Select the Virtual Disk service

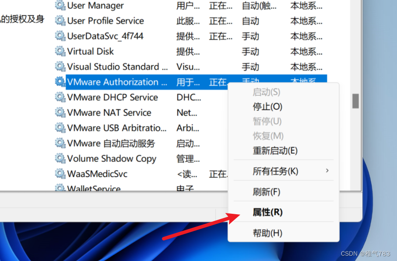91,51
